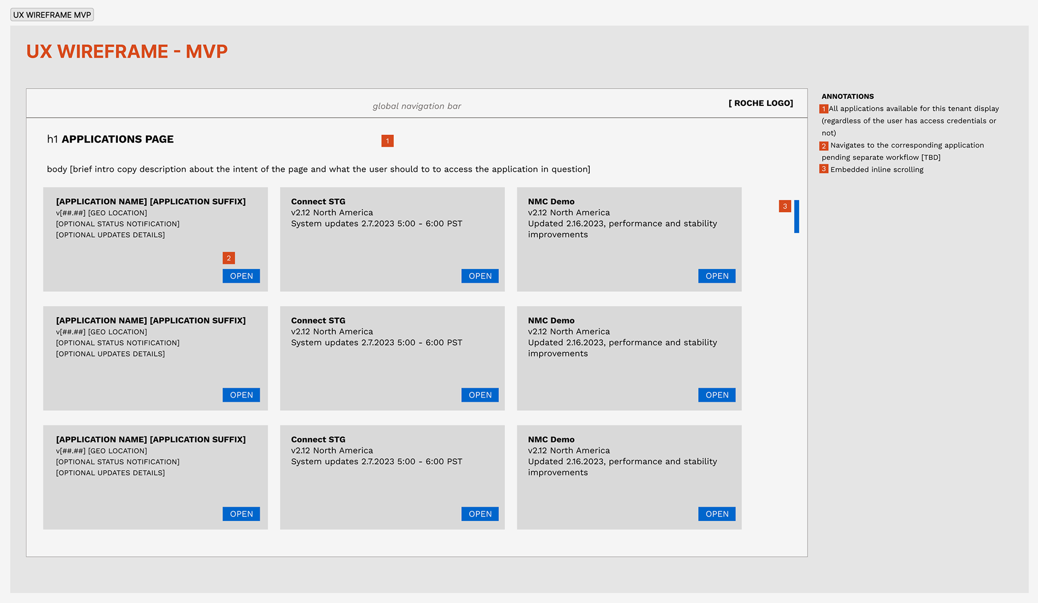Click OPEN on the middle-row Connect STG card

[480, 395]
